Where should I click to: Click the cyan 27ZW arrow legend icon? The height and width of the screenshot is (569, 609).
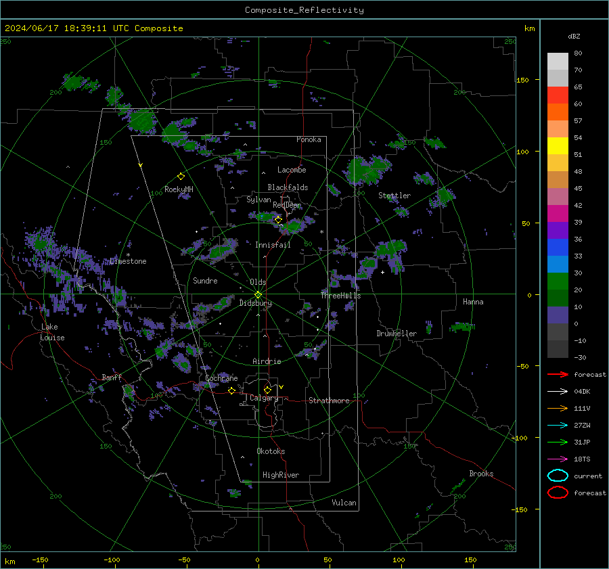click(558, 426)
